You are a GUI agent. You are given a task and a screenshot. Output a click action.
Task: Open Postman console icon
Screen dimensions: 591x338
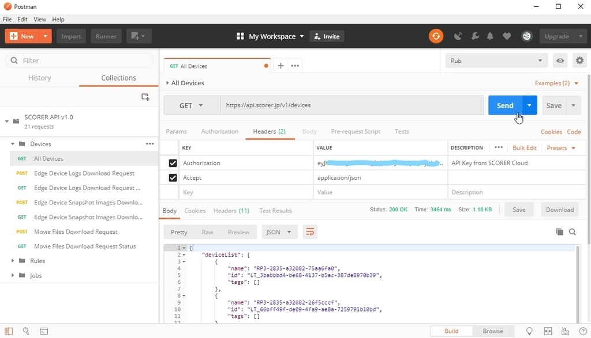[44, 331]
